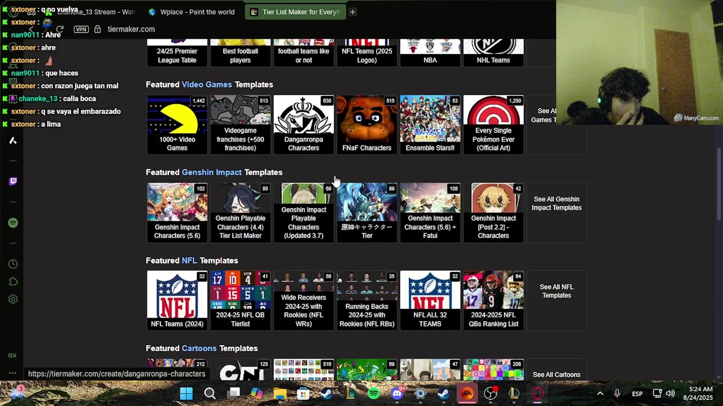Open the NBA template
The height and width of the screenshot is (406, 723).
click(430, 52)
